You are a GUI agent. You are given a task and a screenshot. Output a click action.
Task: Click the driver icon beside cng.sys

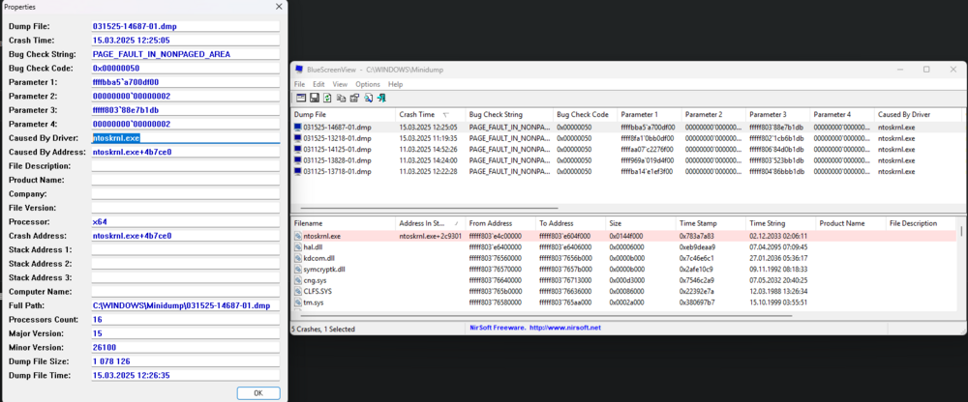coord(298,280)
